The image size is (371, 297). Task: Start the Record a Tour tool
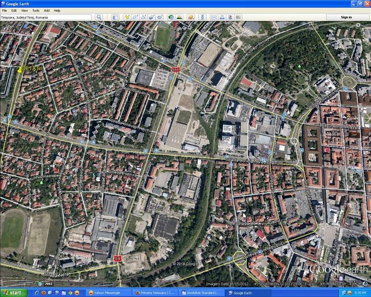[x=160, y=17]
